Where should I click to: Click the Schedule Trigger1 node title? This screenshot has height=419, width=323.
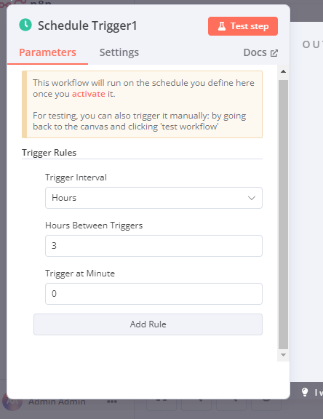(x=87, y=26)
